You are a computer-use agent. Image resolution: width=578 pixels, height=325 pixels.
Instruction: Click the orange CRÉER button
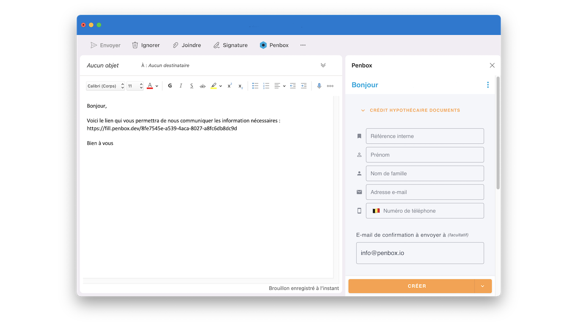[411, 286]
